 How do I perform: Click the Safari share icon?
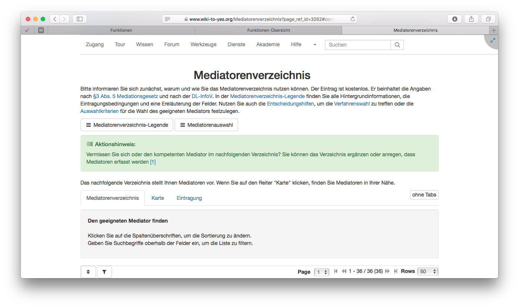[x=471, y=19]
